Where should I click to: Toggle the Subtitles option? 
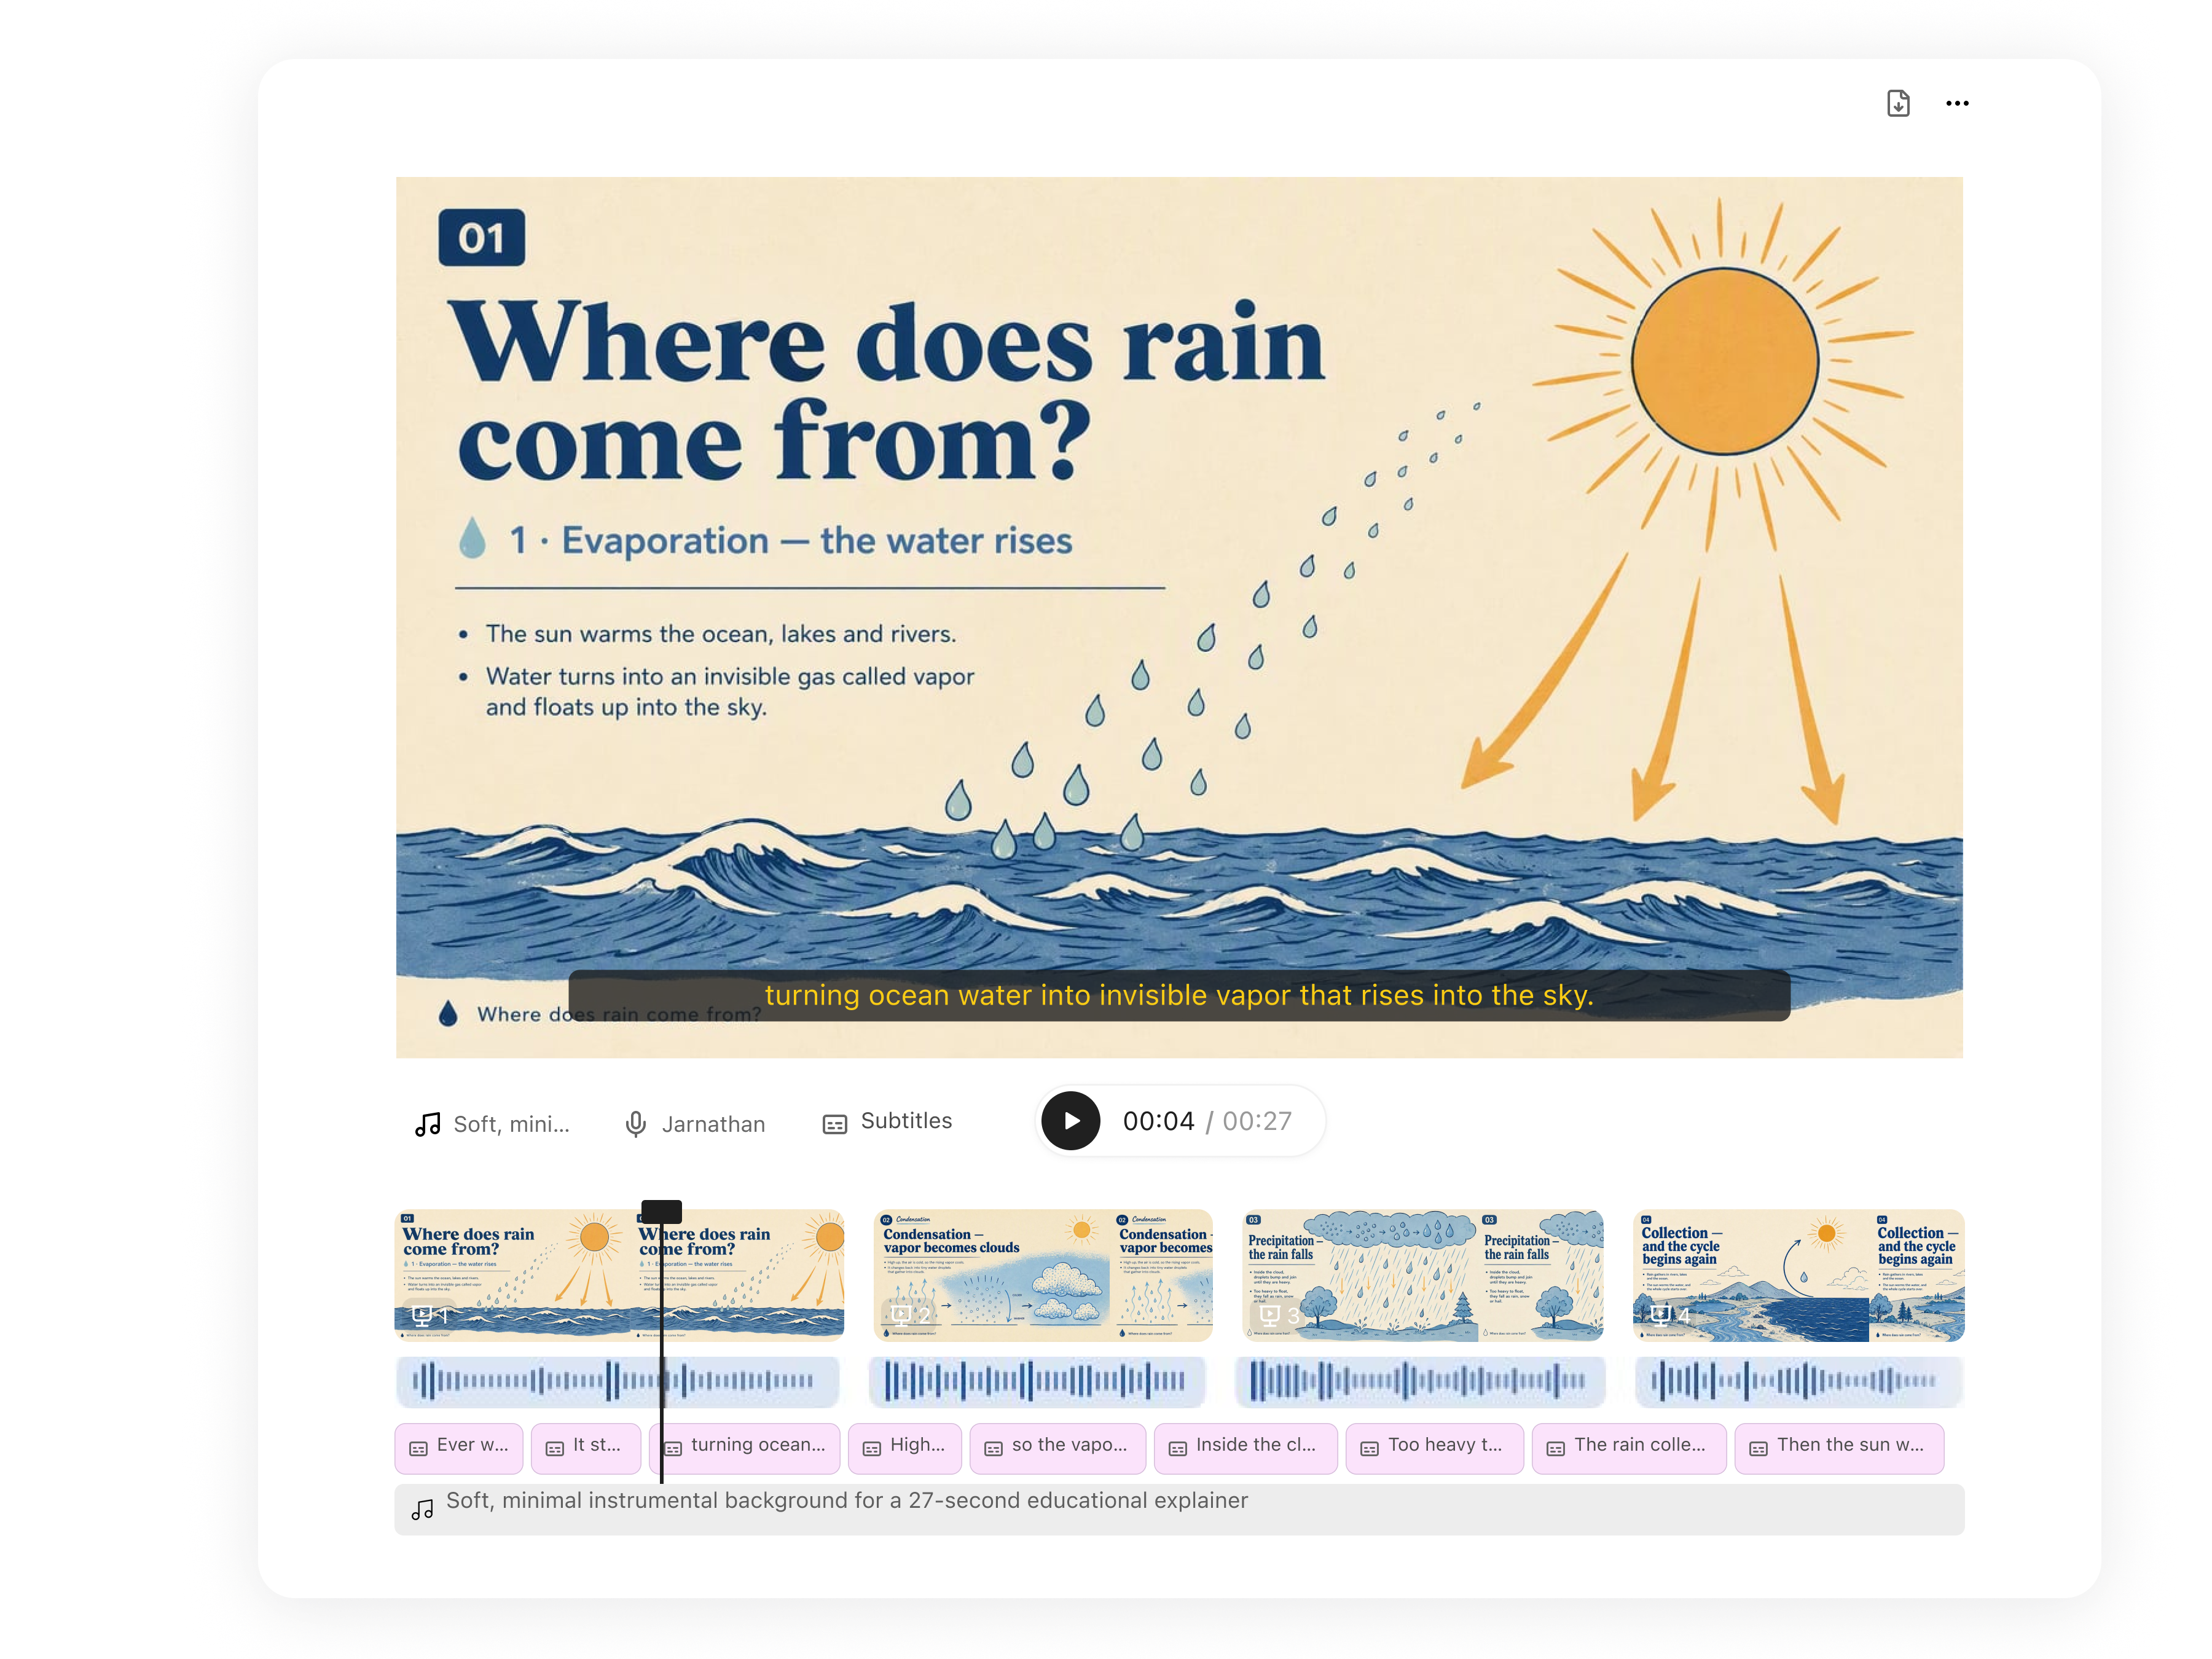click(887, 1122)
